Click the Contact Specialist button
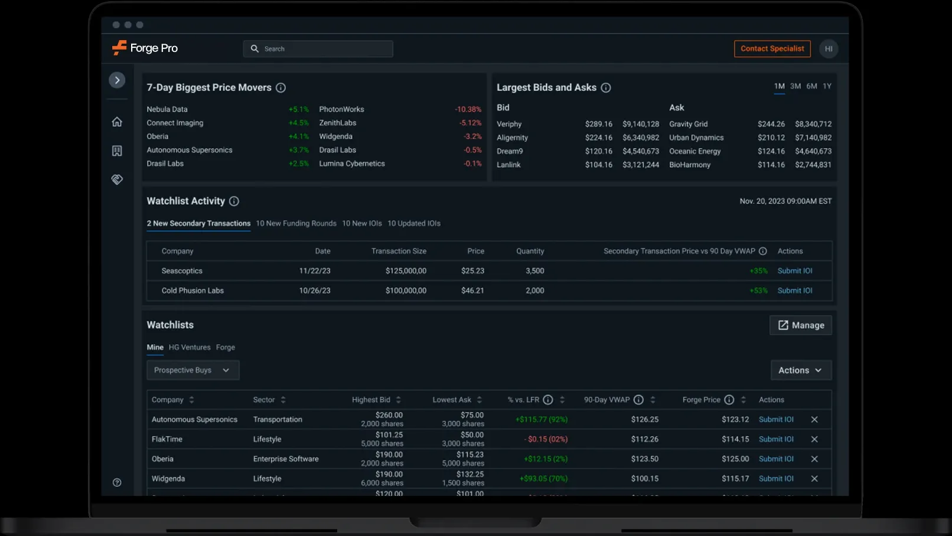Viewport: 952px width, 536px height. [x=772, y=48]
